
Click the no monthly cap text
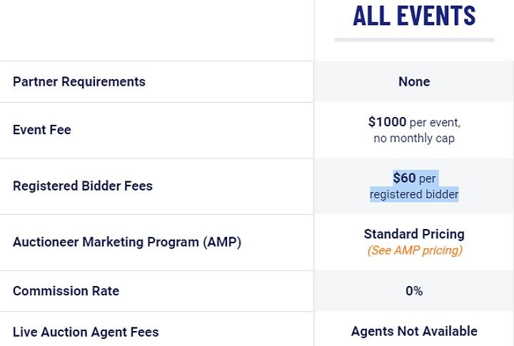pos(414,138)
